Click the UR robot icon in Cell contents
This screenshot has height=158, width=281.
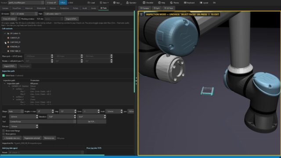point(8,33)
